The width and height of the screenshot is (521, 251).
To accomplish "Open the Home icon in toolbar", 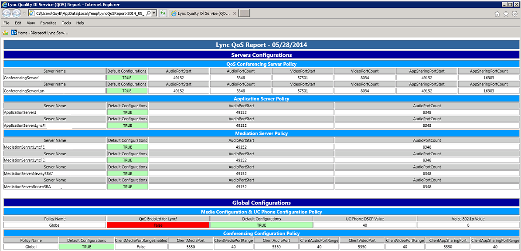I will (497, 14).
